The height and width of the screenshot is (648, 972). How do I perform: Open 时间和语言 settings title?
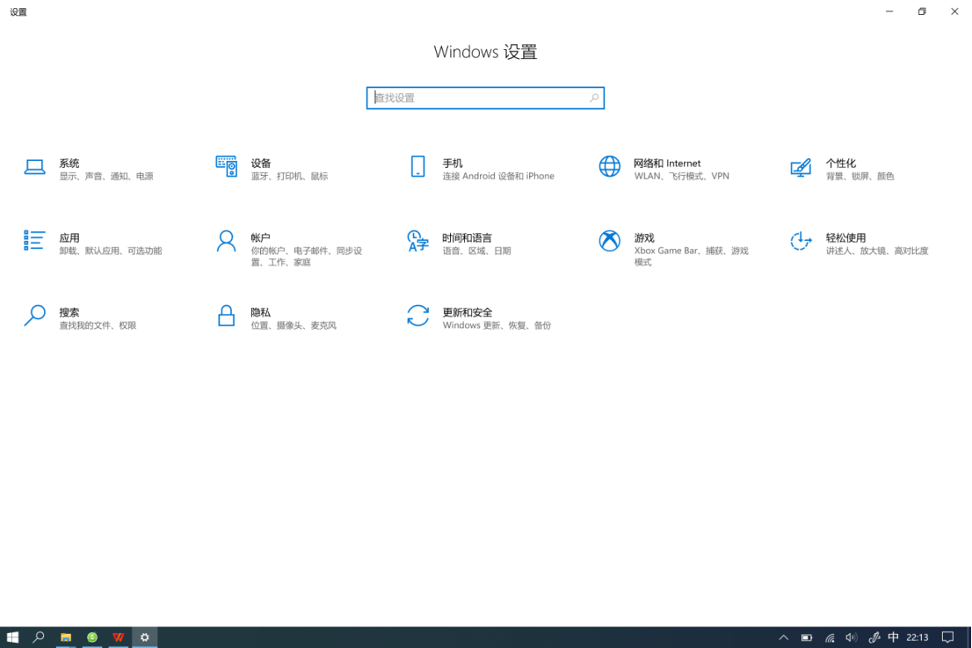(467, 237)
